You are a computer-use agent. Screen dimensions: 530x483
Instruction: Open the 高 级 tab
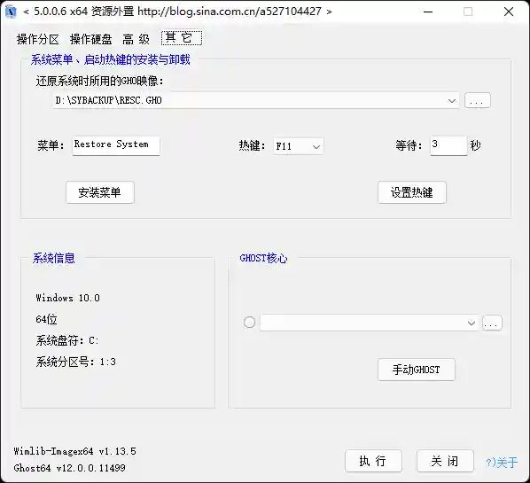tap(136, 39)
